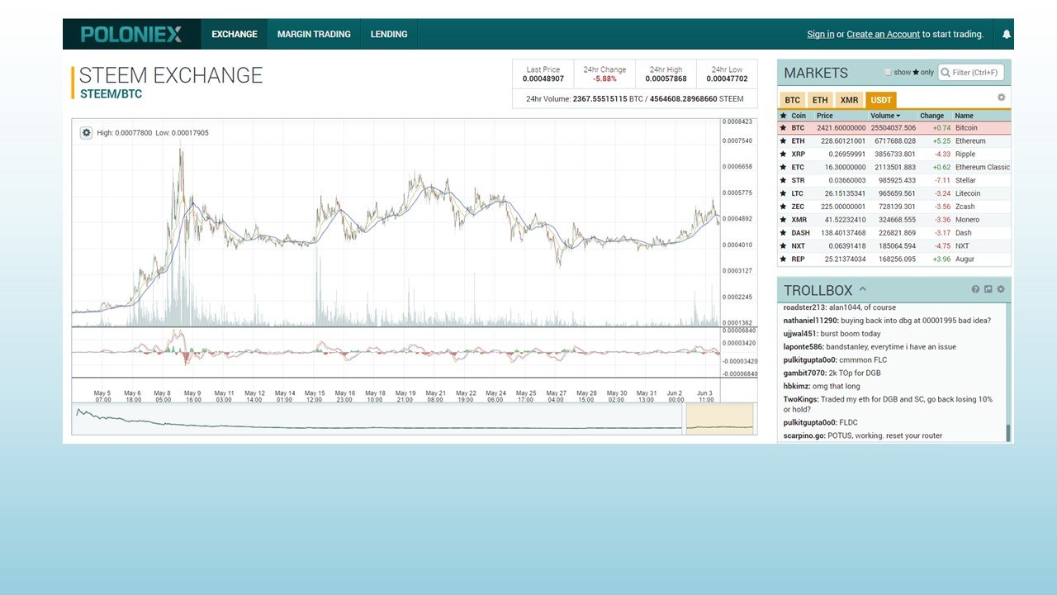This screenshot has width=1057, height=595.
Task: Click the Poloniex logo
Action: (131, 35)
